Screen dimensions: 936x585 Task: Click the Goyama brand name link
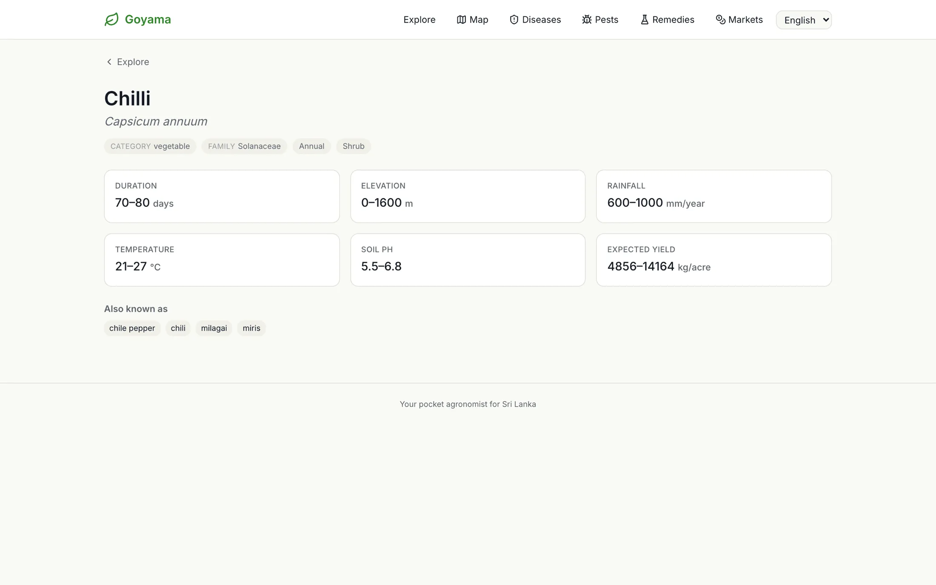tap(148, 20)
